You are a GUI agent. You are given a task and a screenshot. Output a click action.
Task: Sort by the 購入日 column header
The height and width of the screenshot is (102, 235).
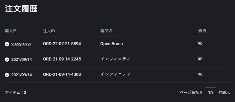point(11,31)
